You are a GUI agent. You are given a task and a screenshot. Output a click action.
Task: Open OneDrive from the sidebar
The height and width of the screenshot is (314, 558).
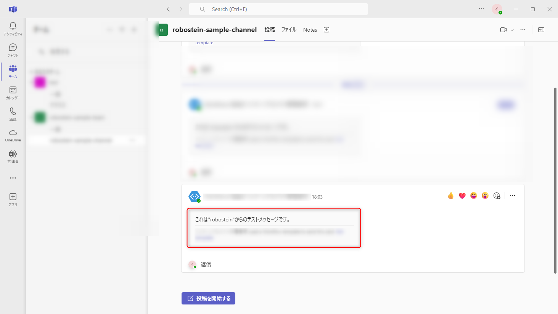click(13, 135)
